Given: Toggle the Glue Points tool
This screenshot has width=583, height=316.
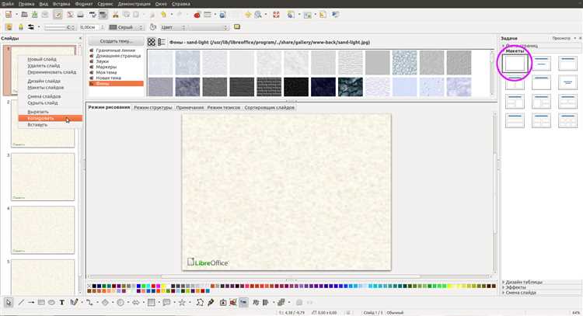Looking at the screenshot, I should coord(211,302).
